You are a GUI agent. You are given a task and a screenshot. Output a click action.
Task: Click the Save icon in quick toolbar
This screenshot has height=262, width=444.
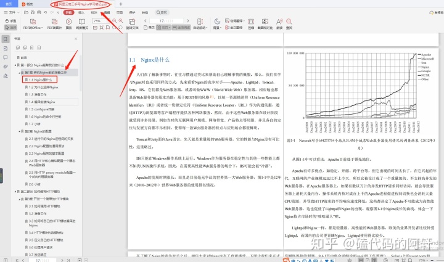pyautogui.click(x=33, y=12)
